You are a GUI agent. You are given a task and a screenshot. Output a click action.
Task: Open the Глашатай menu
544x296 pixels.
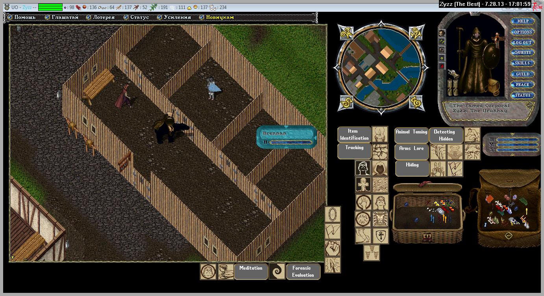(65, 17)
